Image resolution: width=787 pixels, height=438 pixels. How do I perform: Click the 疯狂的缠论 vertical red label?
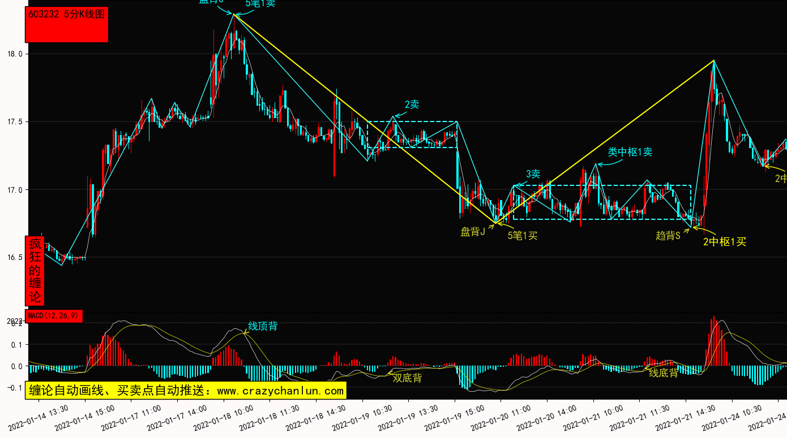coord(35,270)
